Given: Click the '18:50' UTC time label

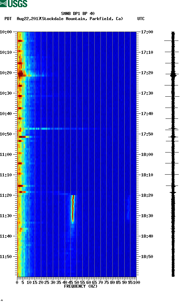Looking at the screenshot, I should [147, 256].
